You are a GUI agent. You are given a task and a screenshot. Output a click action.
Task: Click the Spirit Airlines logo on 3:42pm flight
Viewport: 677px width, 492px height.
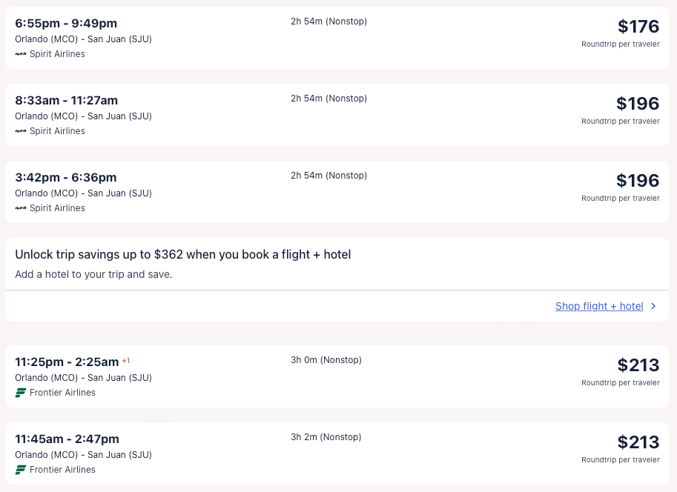[x=21, y=208]
